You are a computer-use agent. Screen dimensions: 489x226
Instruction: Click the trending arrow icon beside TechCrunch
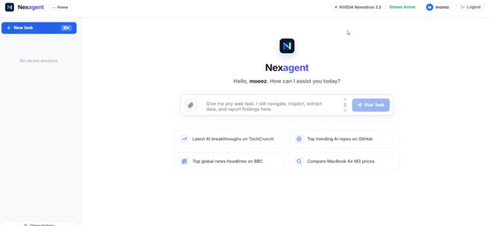[184, 139]
